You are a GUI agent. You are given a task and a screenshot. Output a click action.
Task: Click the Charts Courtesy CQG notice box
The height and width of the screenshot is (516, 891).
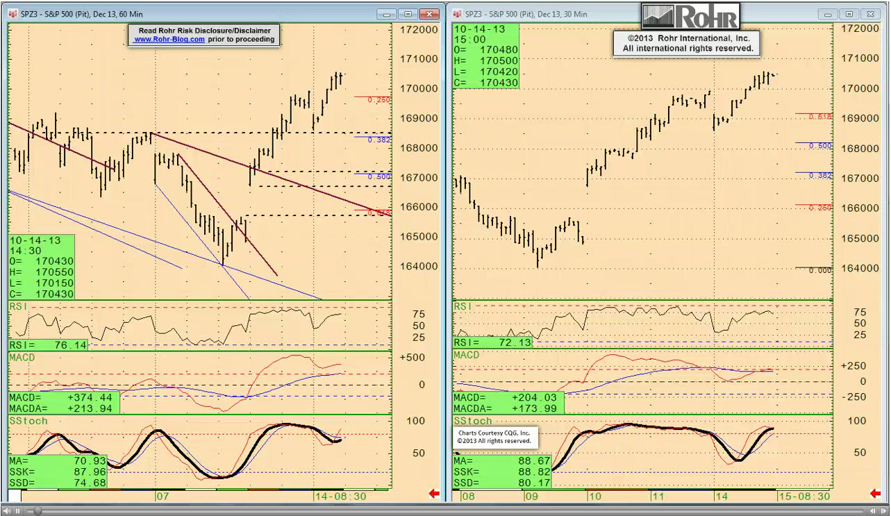496,436
